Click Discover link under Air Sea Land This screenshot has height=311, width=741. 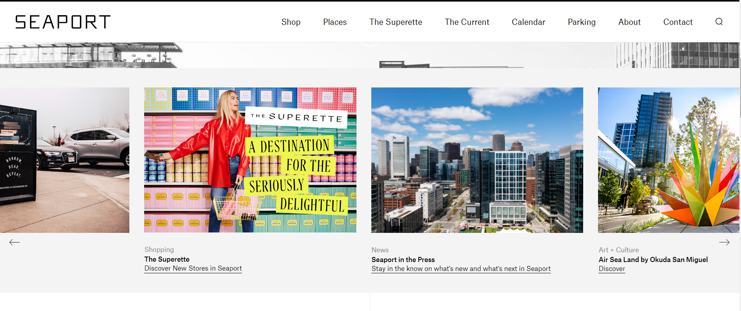click(612, 269)
